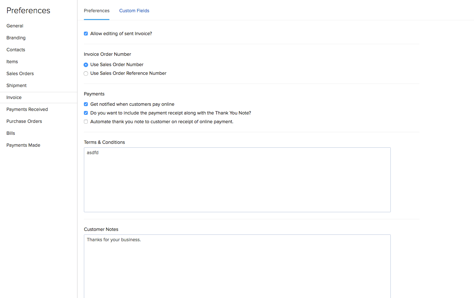Select Use Sales Order Reference Number
Viewport: 474px width, 298px height.
(86, 74)
